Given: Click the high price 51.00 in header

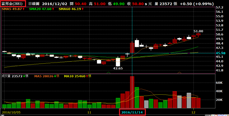Looking at the screenshot, I should pos(100,4).
